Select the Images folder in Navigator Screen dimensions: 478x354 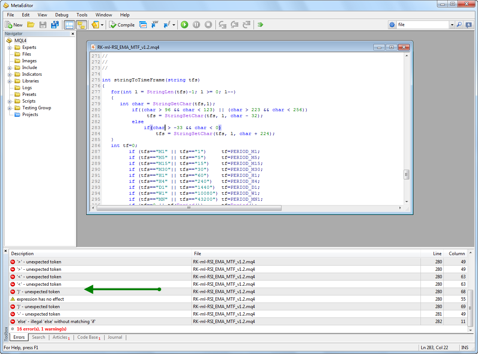29,61
